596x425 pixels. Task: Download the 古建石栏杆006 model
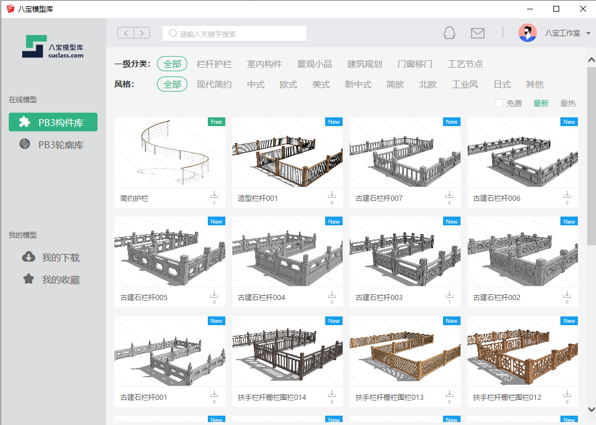coord(567,194)
